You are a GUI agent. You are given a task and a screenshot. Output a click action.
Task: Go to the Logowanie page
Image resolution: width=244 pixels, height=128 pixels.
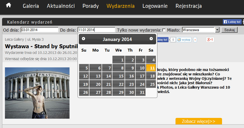pyautogui.click(x=155, y=6)
